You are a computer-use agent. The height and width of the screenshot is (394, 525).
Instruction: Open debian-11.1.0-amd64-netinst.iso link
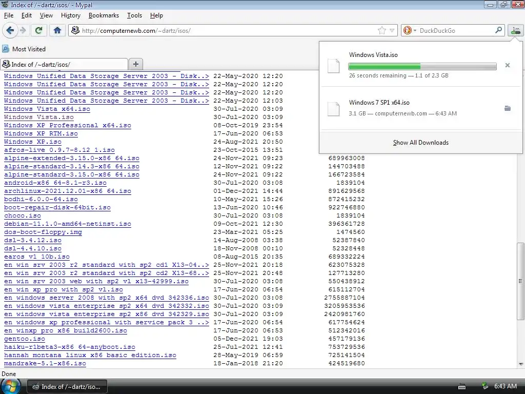[x=68, y=224]
